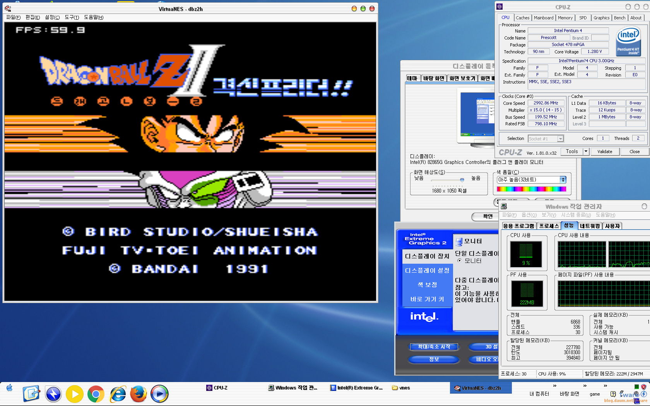Open 화면 보호기 tab in display properties
The width and height of the screenshot is (650, 406).
click(462, 78)
